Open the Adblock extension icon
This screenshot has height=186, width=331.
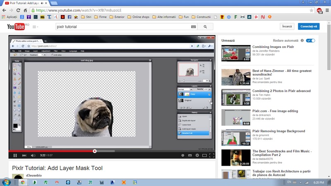coord(319,11)
